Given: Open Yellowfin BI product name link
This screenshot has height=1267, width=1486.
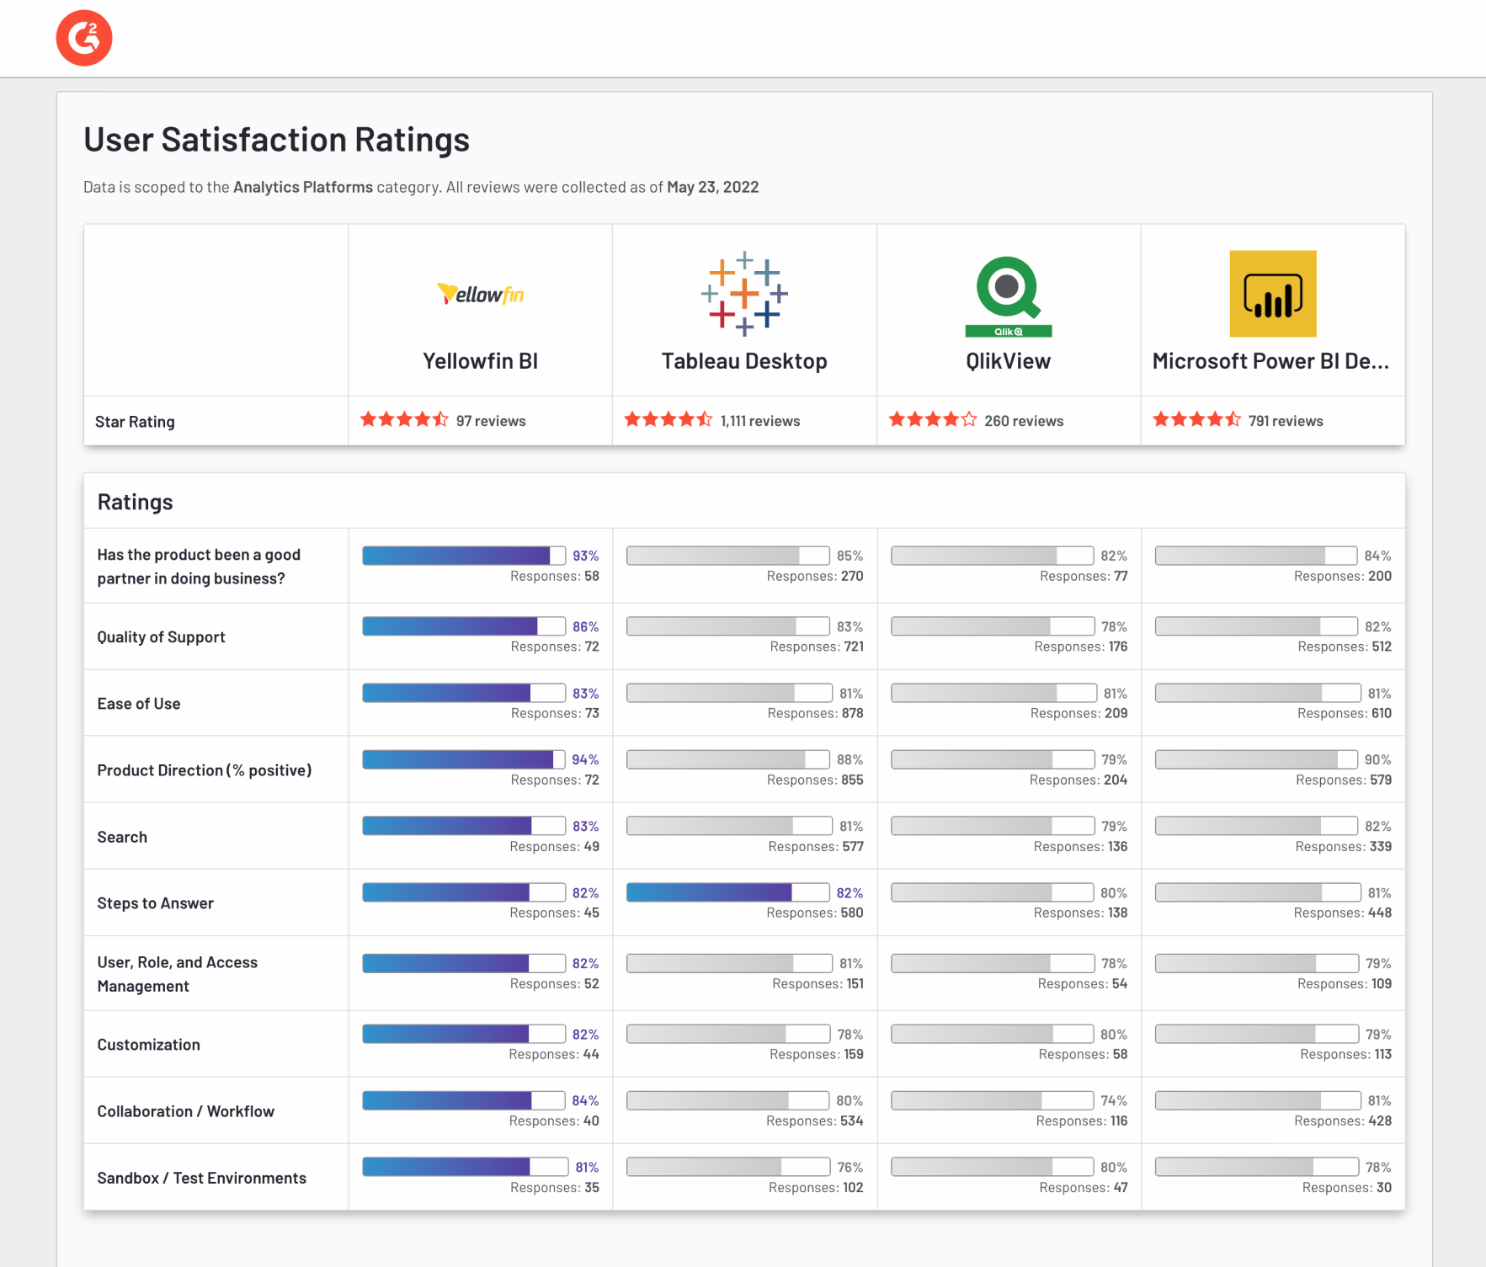Looking at the screenshot, I should 480,361.
